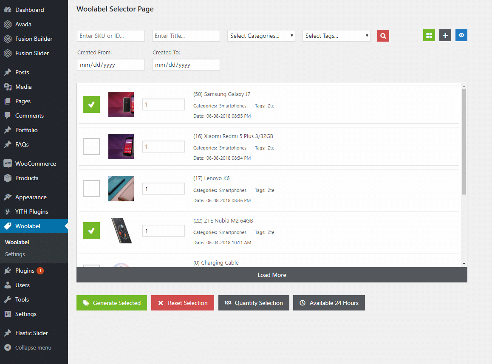492x364 pixels.
Task: Click the Tools wrench icon
Action: (8, 299)
